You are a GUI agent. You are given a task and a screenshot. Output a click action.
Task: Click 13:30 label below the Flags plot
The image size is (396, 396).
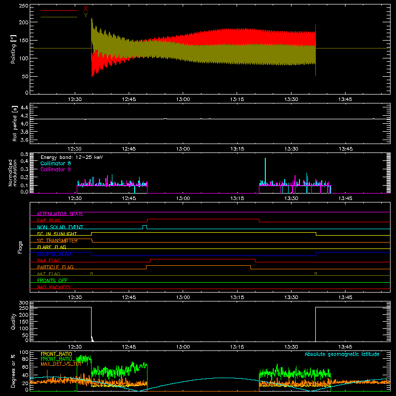(291, 297)
